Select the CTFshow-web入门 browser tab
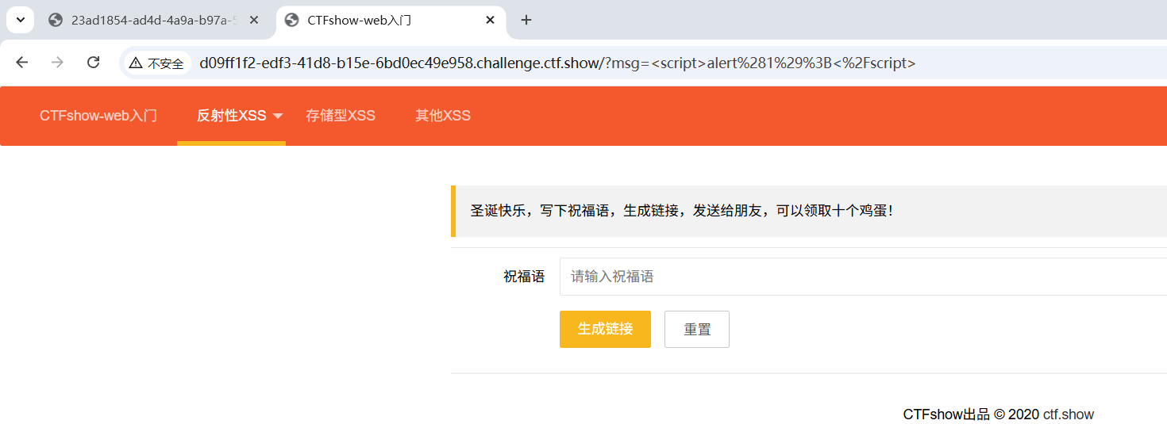Viewport: 1167px width, 424px height. point(373,21)
